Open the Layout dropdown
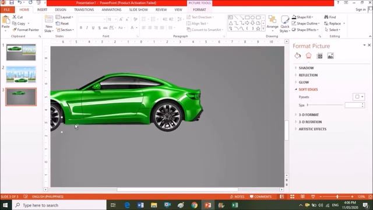 click(x=65, y=17)
